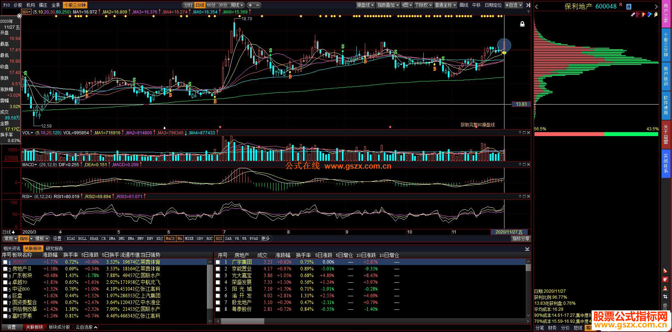Toggle KDJ indicator button
Viewport: 672px width, 332px height.
(160, 238)
